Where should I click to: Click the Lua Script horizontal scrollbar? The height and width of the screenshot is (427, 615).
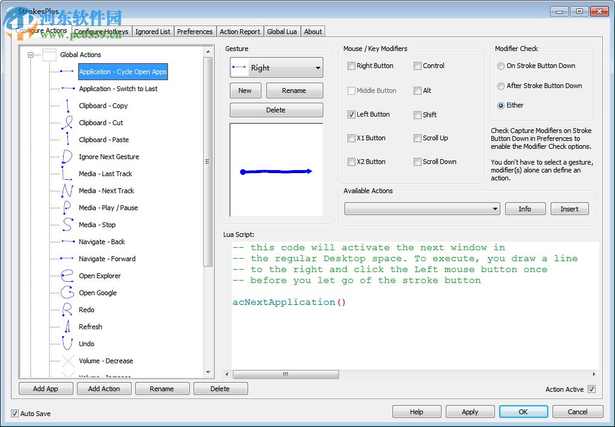(412, 375)
